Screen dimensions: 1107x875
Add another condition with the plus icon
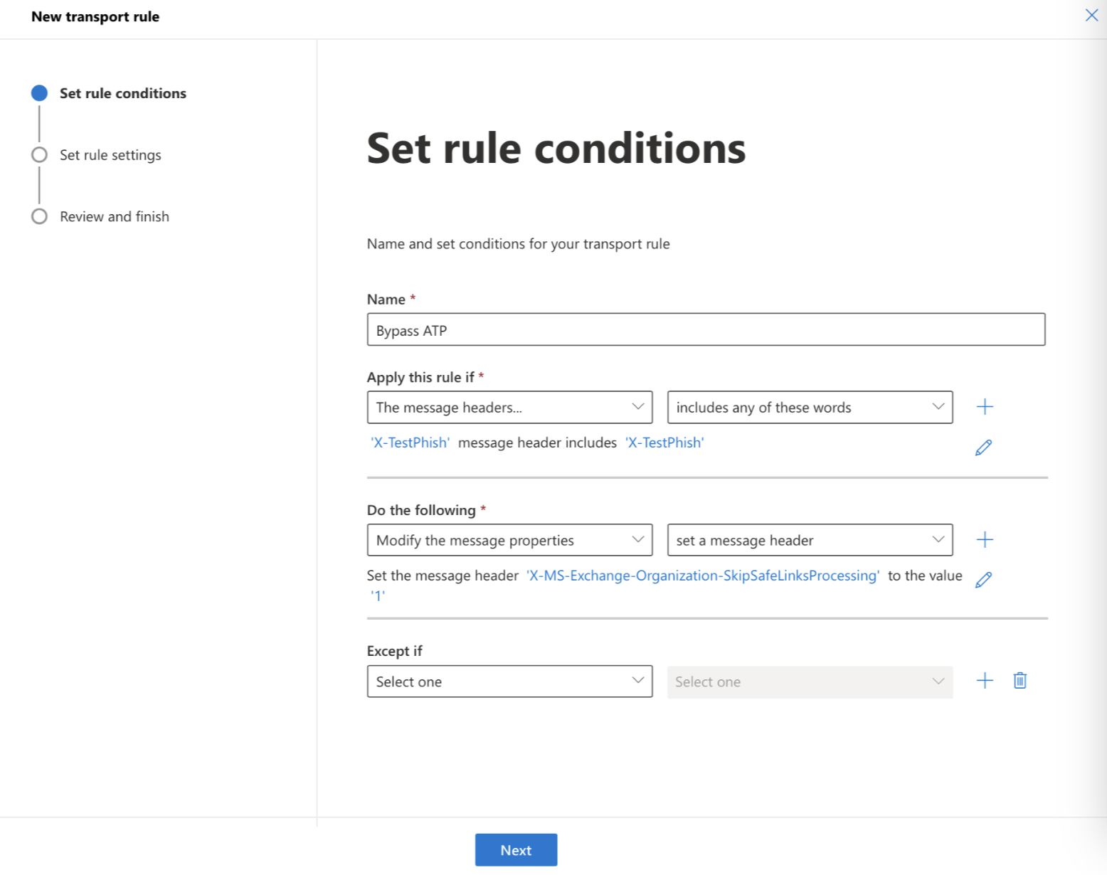click(x=985, y=406)
